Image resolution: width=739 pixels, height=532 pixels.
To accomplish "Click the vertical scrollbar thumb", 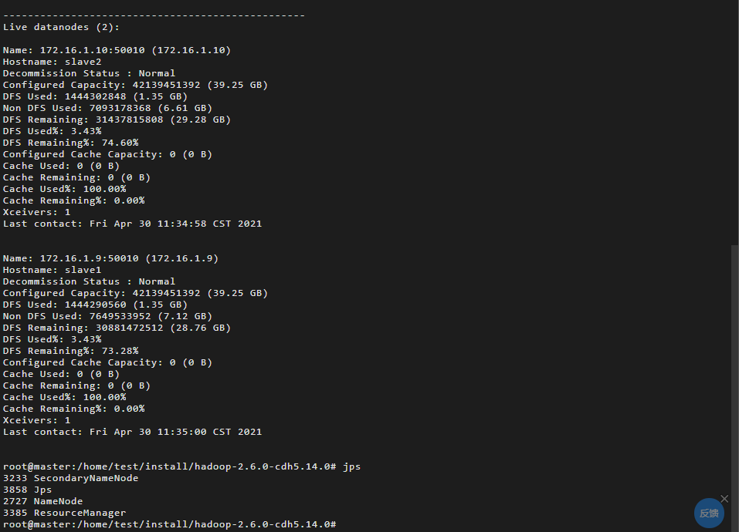I will [735, 388].
